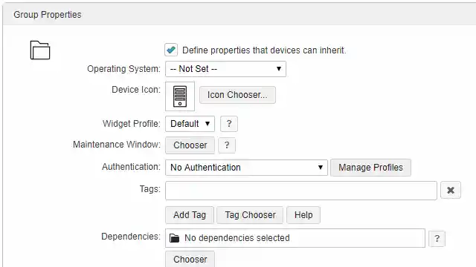The image size is (476, 267).
Task: Open Dependencies help question mark
Action: [x=437, y=239]
